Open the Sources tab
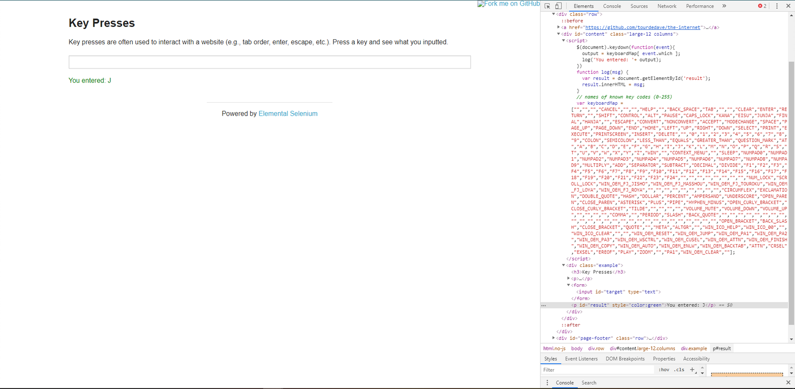The width and height of the screenshot is (795, 389). [639, 6]
